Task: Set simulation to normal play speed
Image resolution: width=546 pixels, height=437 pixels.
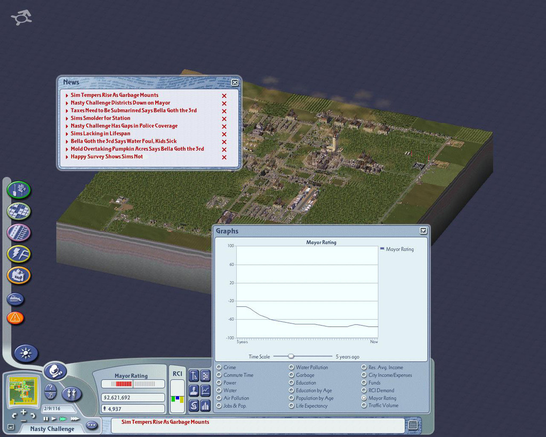Action: point(54,418)
